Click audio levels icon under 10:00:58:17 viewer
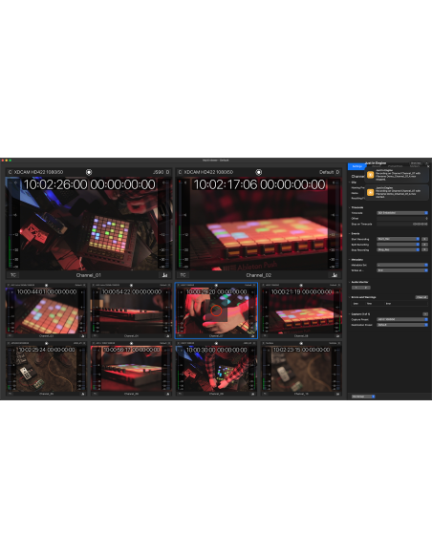The image size is (432, 558). coord(167,394)
